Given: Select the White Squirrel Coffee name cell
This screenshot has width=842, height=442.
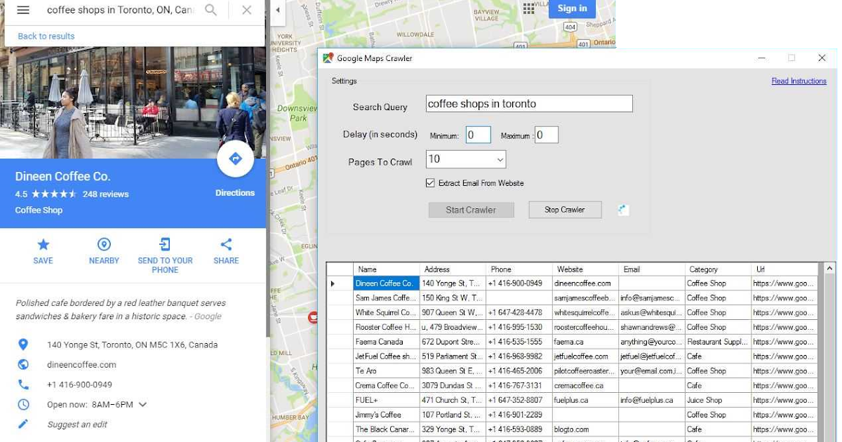Looking at the screenshot, I should [x=387, y=313].
